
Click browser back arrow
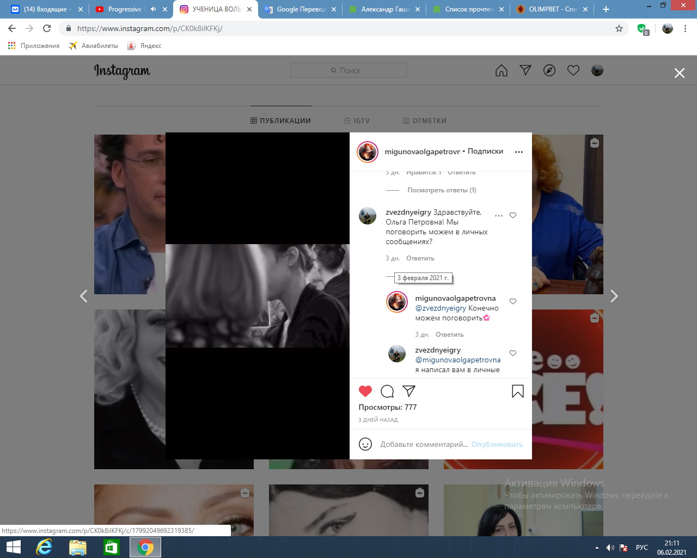[12, 28]
